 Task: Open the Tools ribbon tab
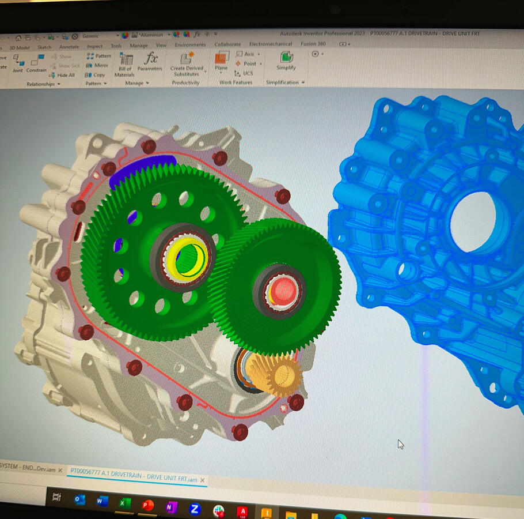pos(116,46)
